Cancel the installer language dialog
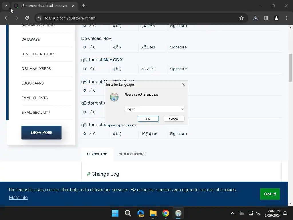Viewport: 293px width, 220px height. [x=174, y=119]
